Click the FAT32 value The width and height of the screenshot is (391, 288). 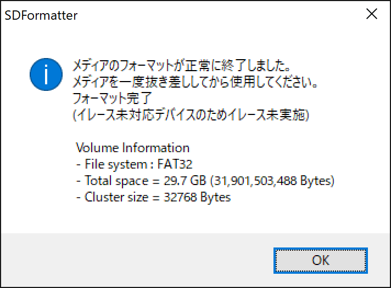pos(175,164)
